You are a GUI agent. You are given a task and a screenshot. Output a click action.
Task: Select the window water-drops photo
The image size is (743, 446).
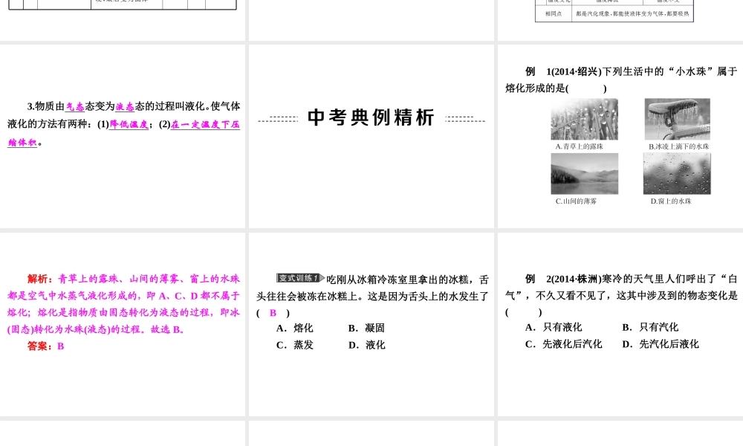[677, 173]
